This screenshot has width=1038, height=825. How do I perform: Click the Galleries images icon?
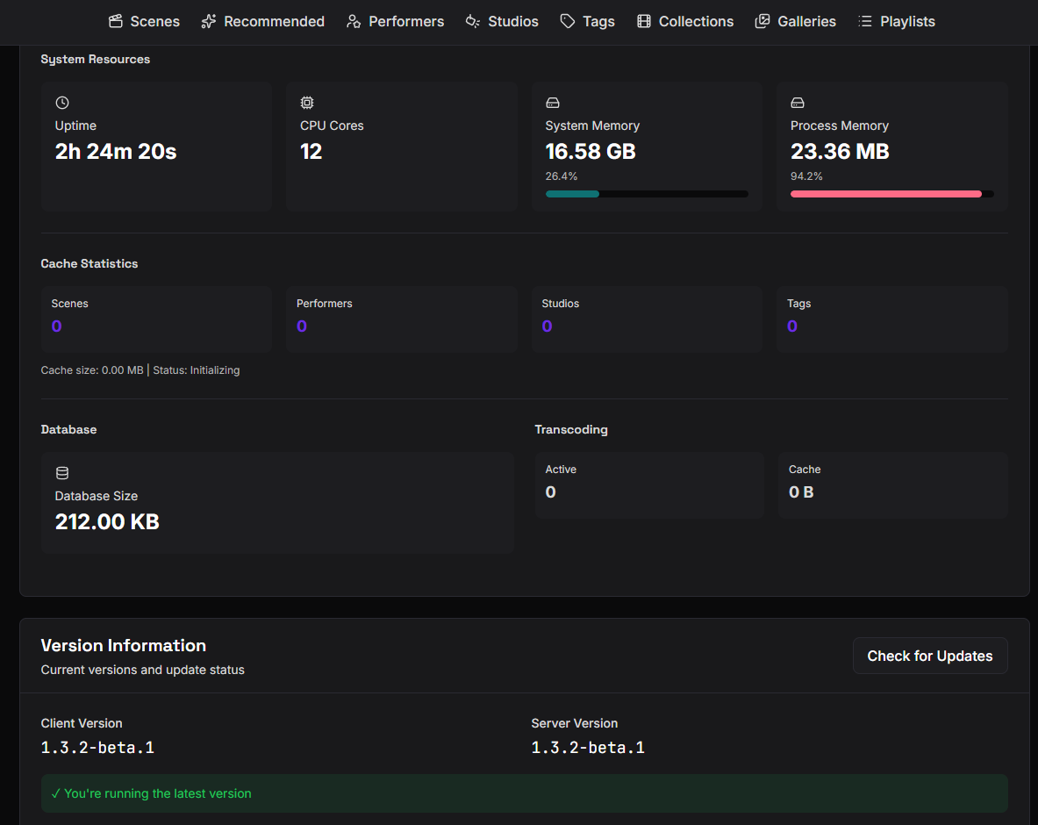coord(762,21)
